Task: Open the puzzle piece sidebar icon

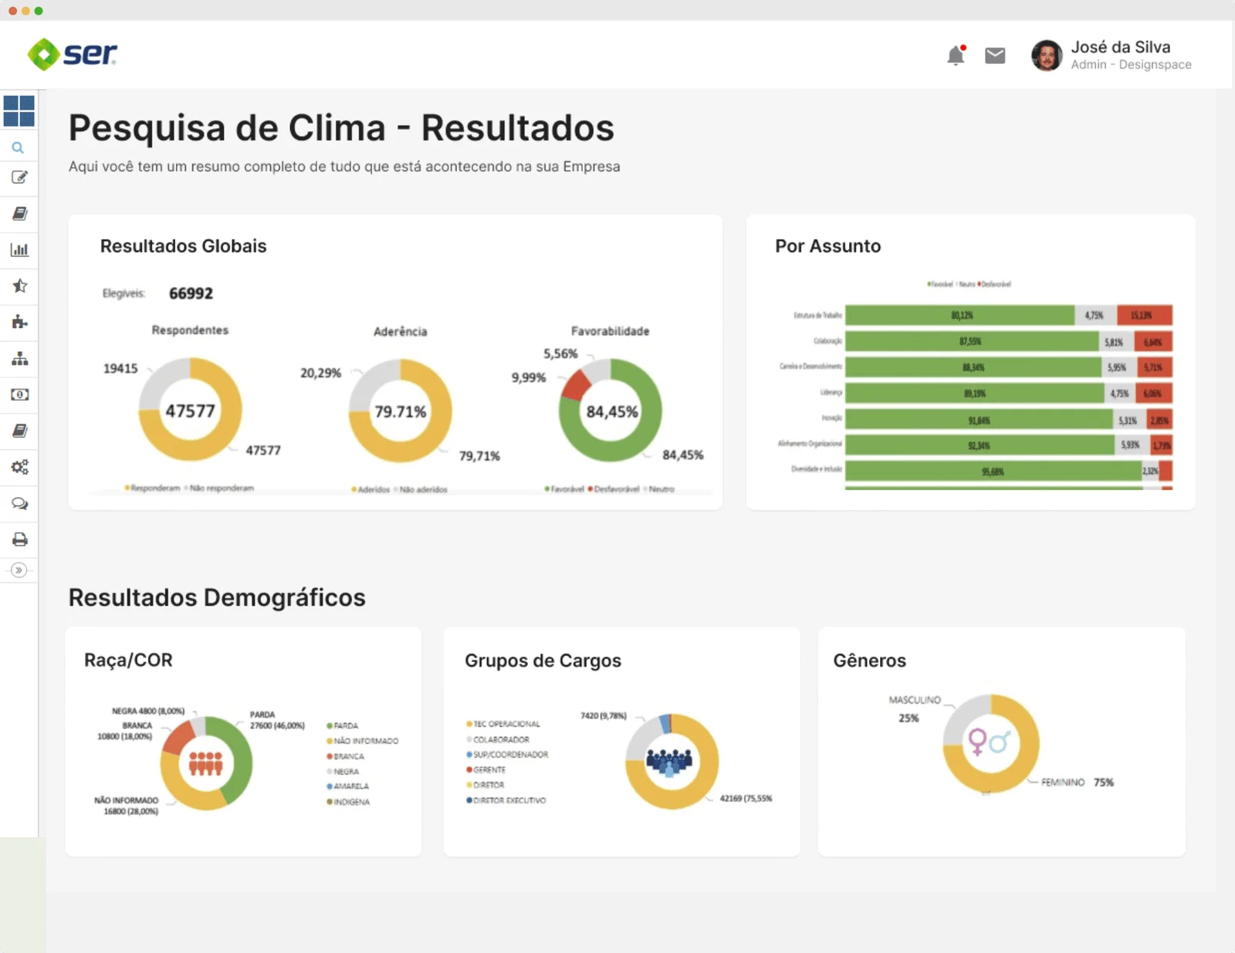Action: point(19,323)
